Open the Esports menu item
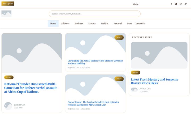The image size is (191, 119). pyautogui.click(x=92, y=24)
